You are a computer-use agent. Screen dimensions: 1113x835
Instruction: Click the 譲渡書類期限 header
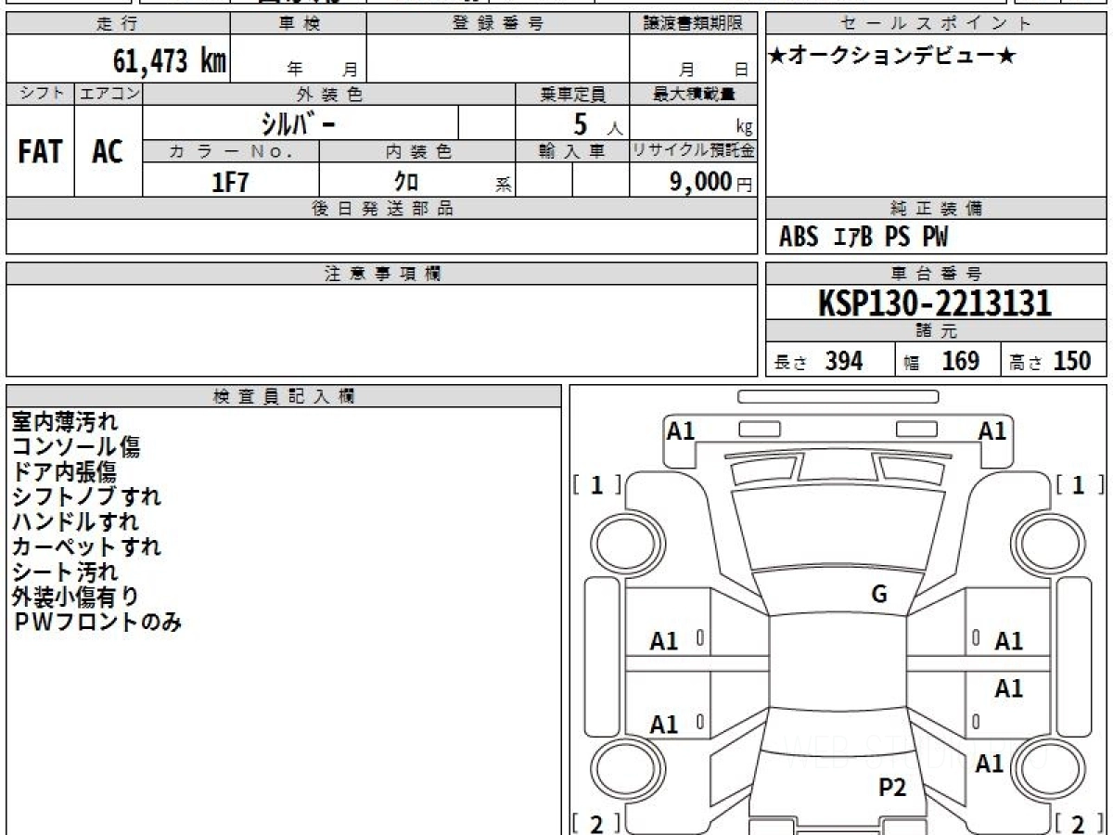click(x=693, y=24)
